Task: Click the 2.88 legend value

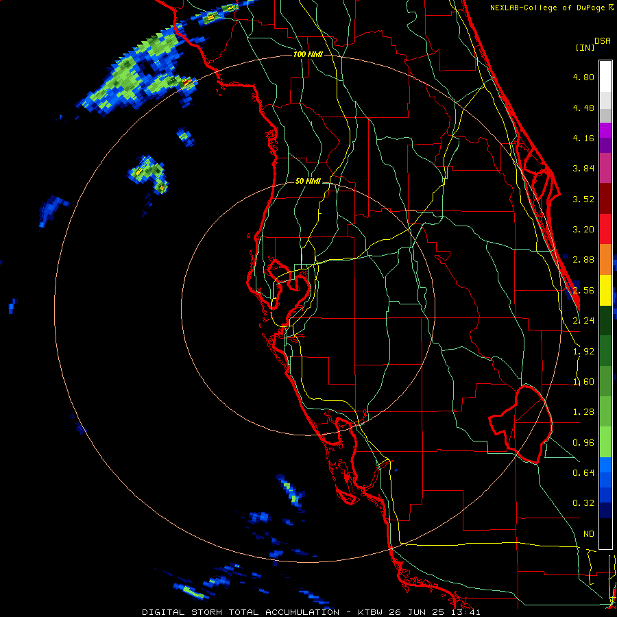Action: click(x=583, y=260)
